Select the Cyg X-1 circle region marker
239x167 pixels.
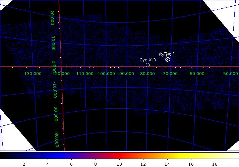click(x=168, y=60)
